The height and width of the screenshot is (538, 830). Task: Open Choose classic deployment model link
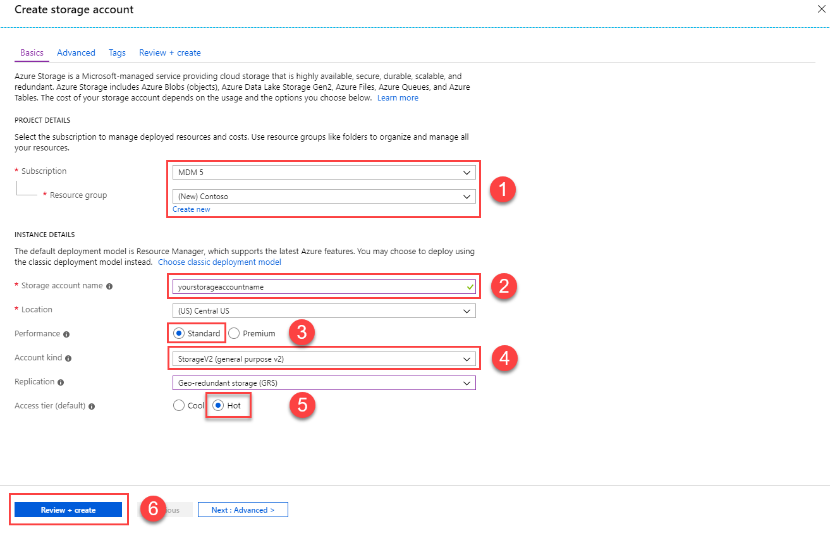[x=220, y=262]
